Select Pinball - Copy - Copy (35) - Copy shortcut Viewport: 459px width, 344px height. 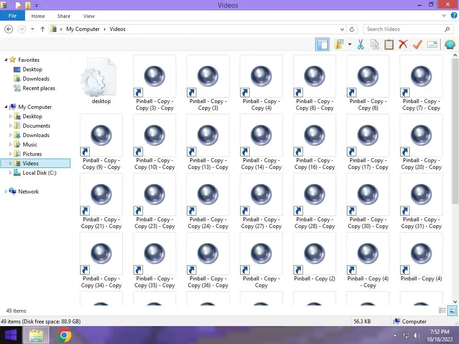(155, 261)
